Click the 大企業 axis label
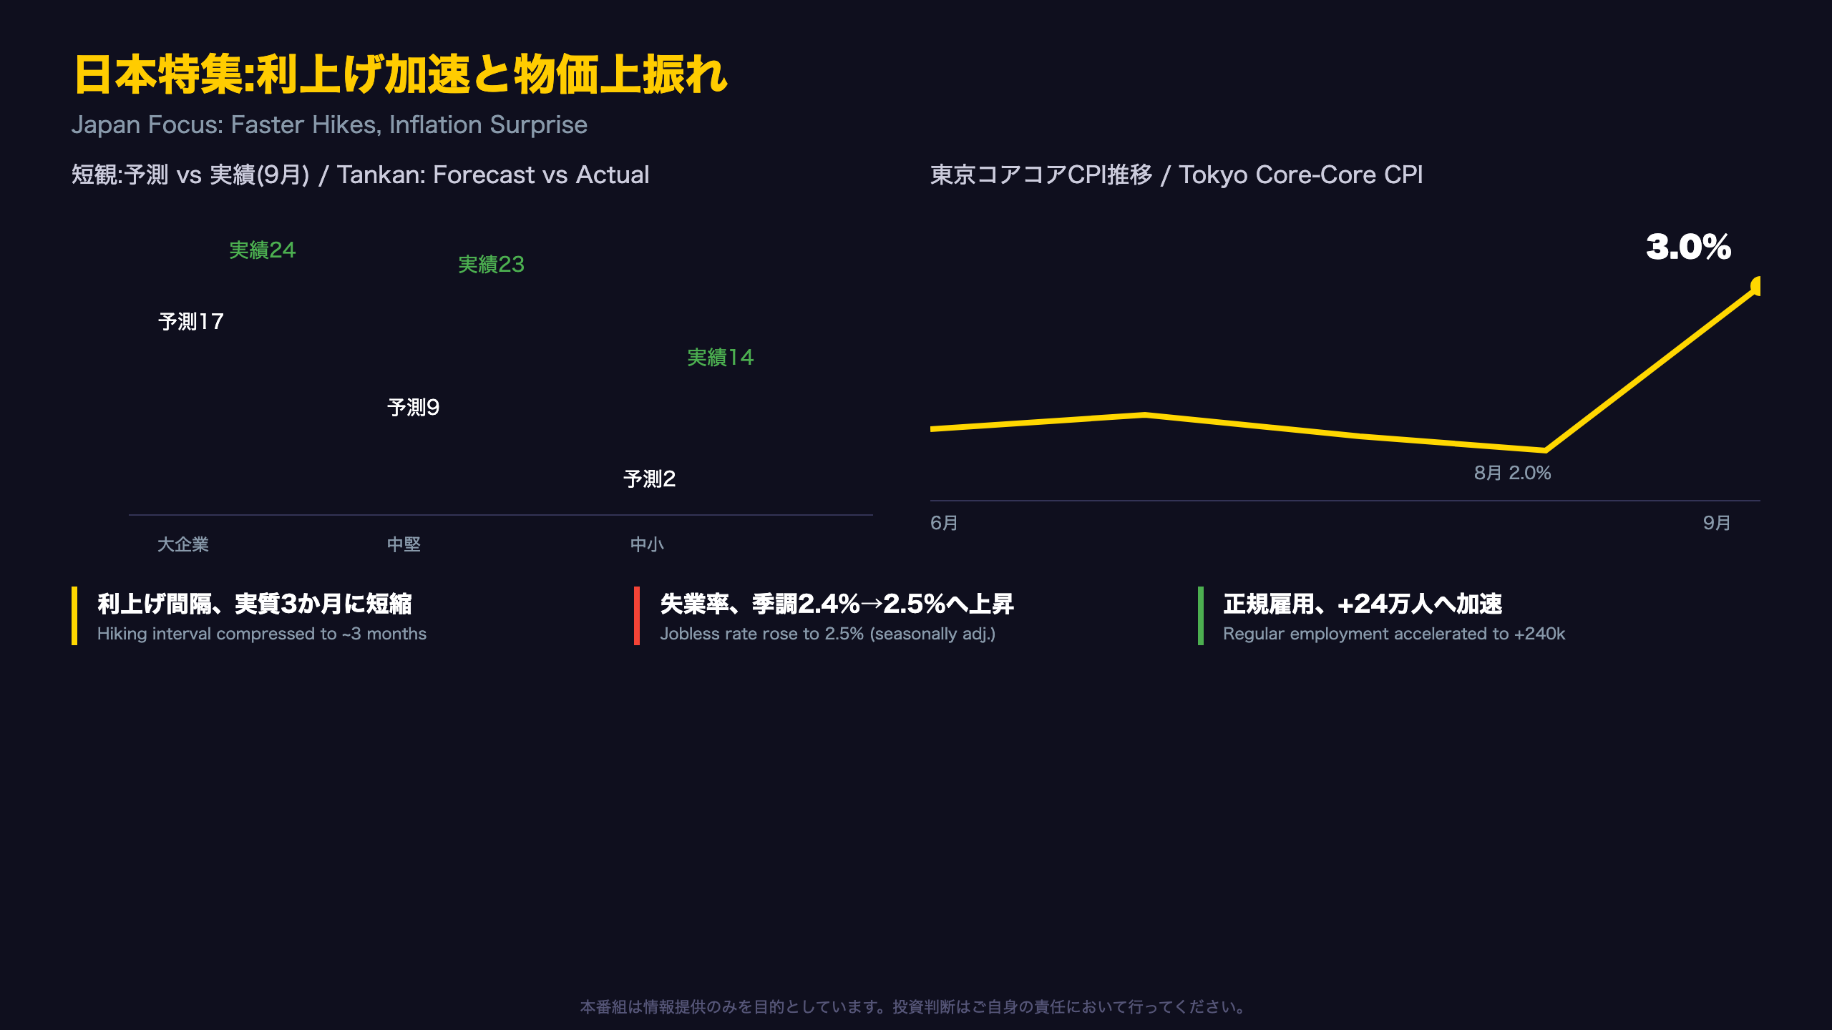The height and width of the screenshot is (1030, 1832). point(183,544)
